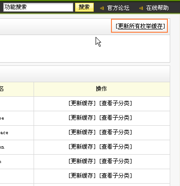Screen dimensions: 180x186
Task: Open the 在线帮助 link
Action: (x=157, y=8)
